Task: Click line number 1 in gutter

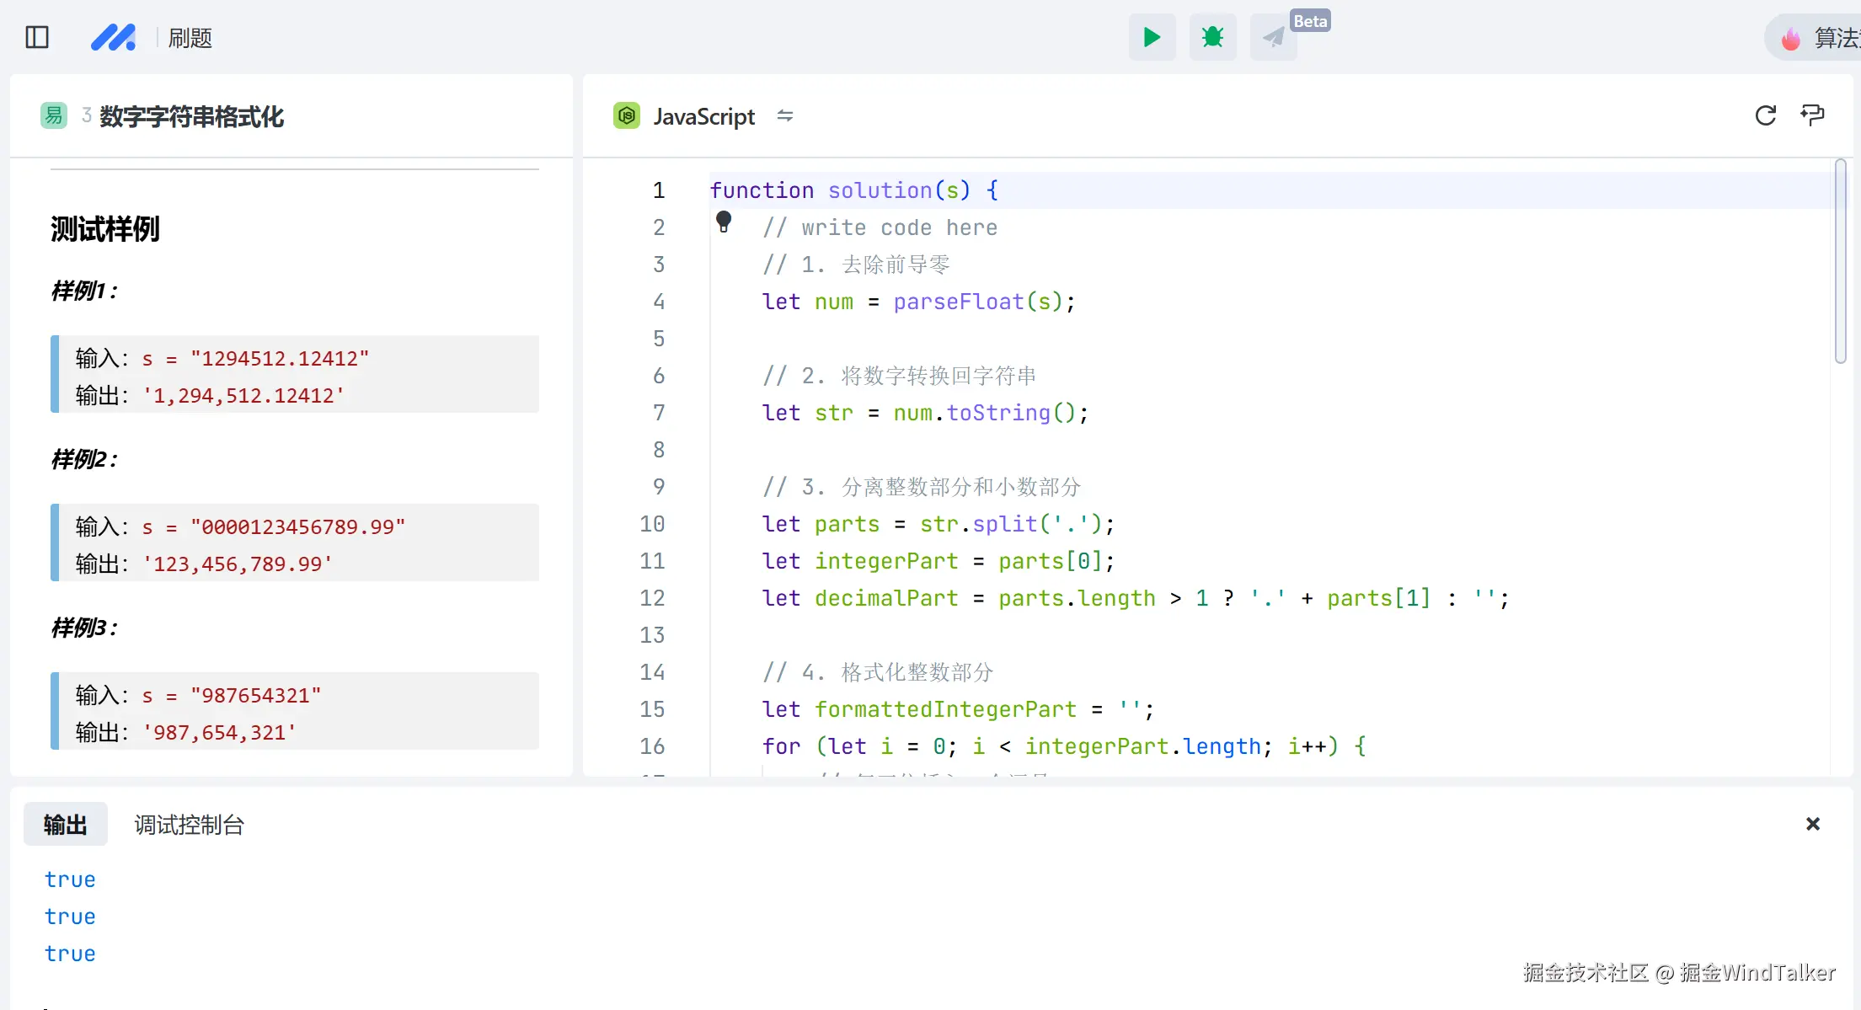Action: coord(659,190)
